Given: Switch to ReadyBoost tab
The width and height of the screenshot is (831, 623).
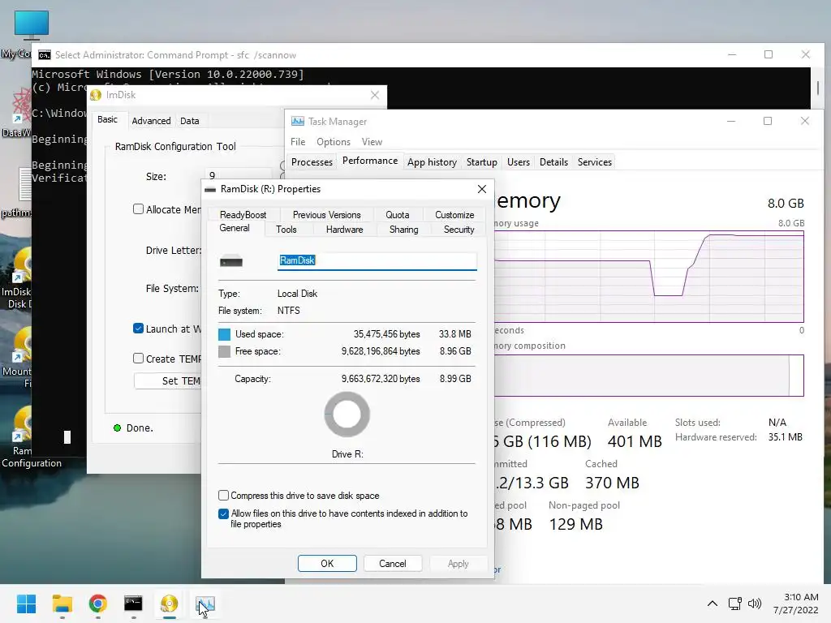Looking at the screenshot, I should click(243, 214).
